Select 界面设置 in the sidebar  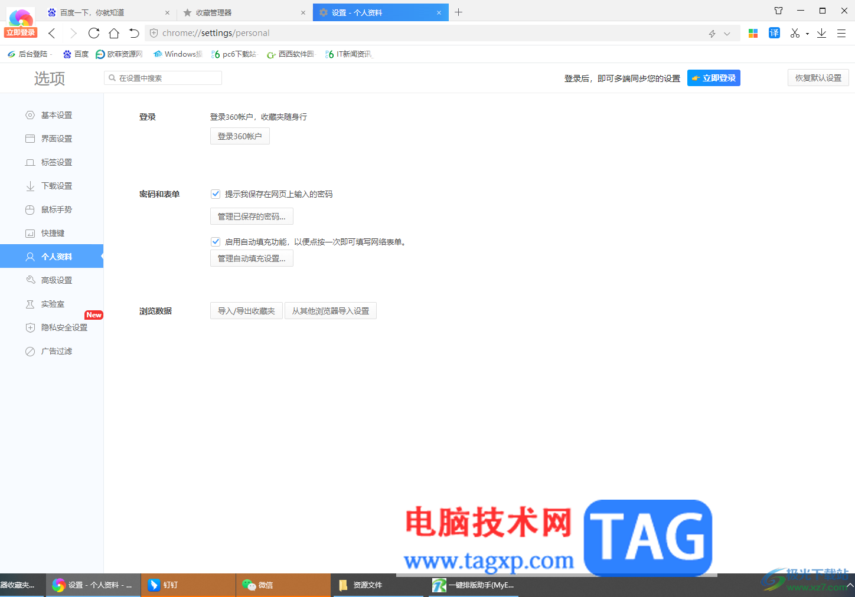51,139
